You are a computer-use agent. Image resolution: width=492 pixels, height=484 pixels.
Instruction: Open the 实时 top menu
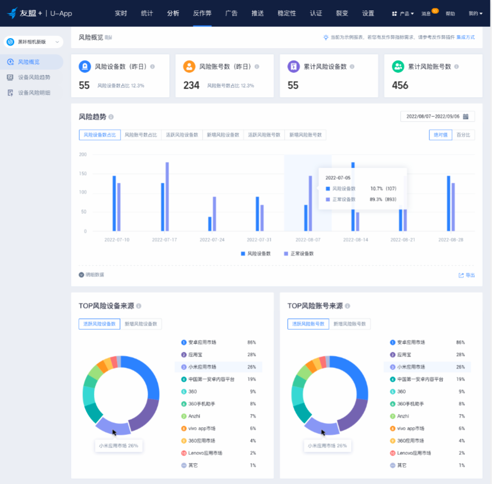click(121, 14)
